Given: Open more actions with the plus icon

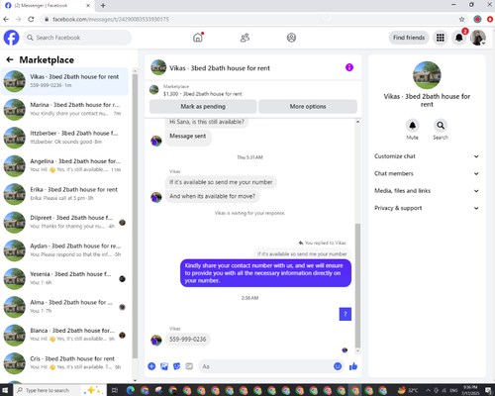Looking at the screenshot, I should coord(151,366).
